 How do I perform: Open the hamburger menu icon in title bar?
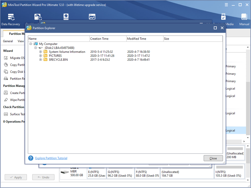[226, 5]
